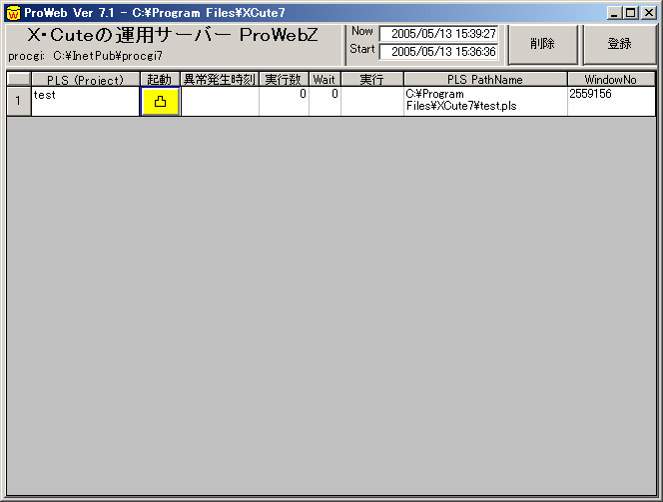This screenshot has width=663, height=502.
Task: Click the 実行数 cell showing 0
Action: 284,101
